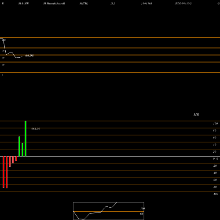The height and width of the screenshot is (220, 220).
Task: Click the -100 label on MR axis
Action: click(216, 194)
